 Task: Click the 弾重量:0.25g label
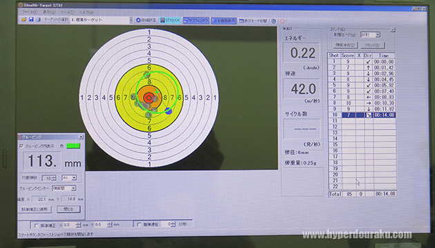coord(300,163)
